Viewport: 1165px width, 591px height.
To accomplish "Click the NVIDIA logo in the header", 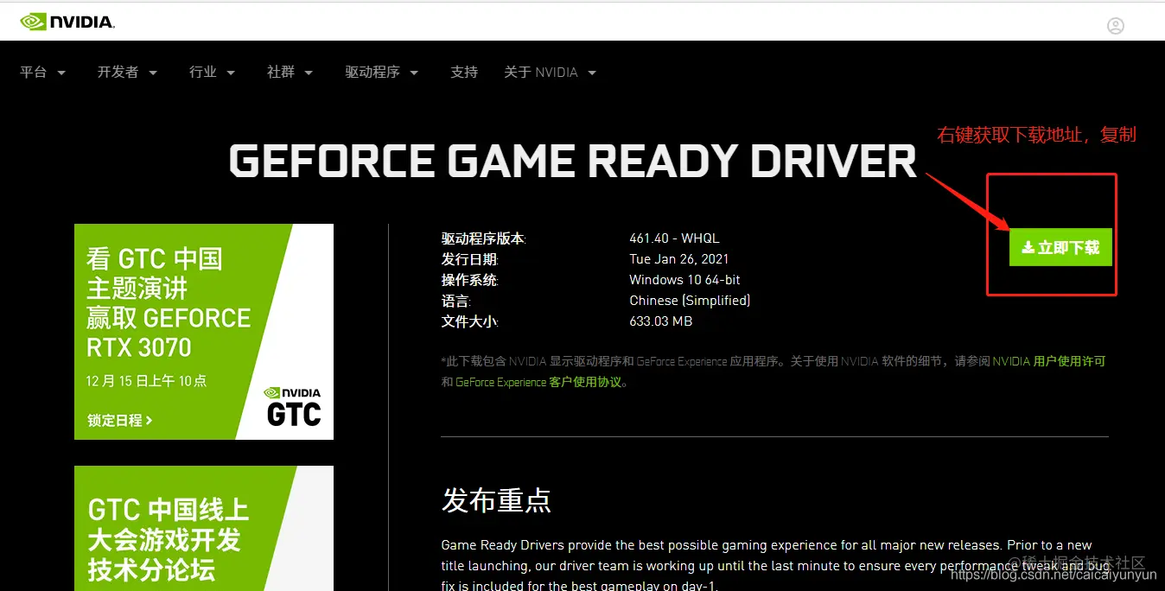I will click(67, 21).
